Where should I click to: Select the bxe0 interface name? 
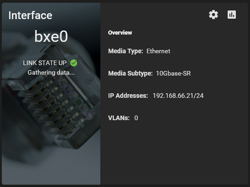point(51,36)
